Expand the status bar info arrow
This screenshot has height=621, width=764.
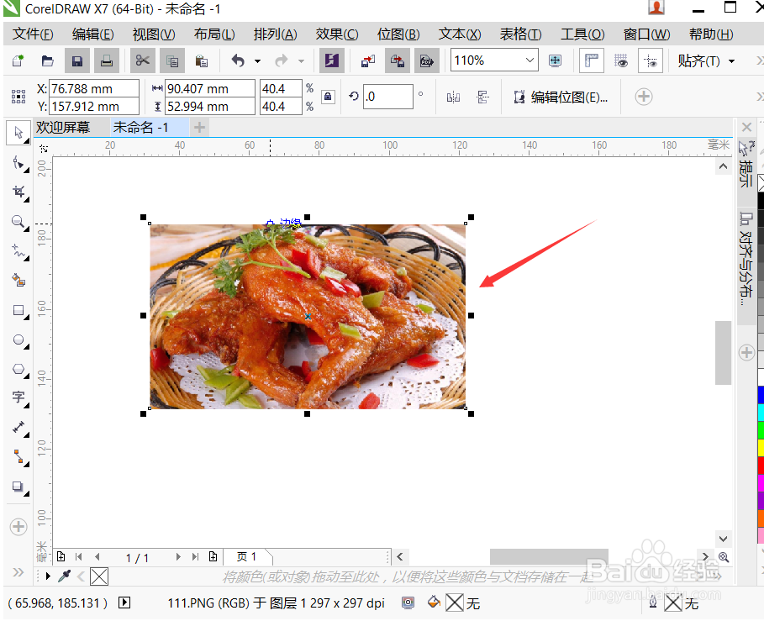click(124, 603)
